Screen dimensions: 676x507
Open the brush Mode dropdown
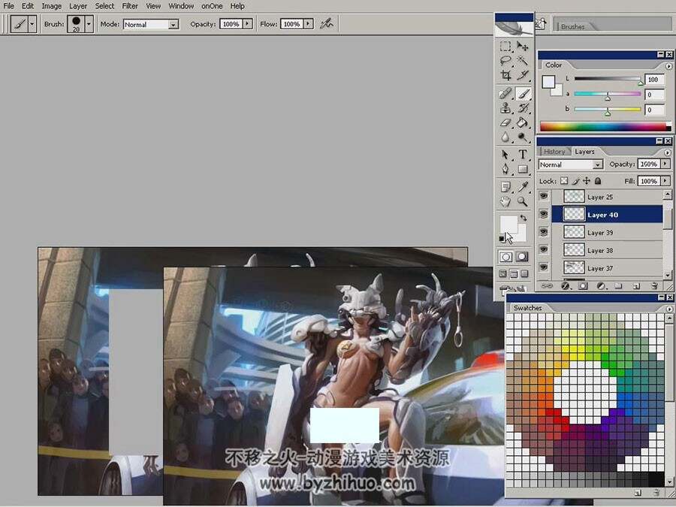click(174, 25)
